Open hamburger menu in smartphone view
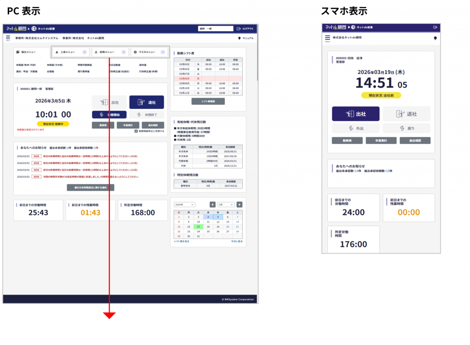This screenshot has height=345, width=470. tap(327, 38)
